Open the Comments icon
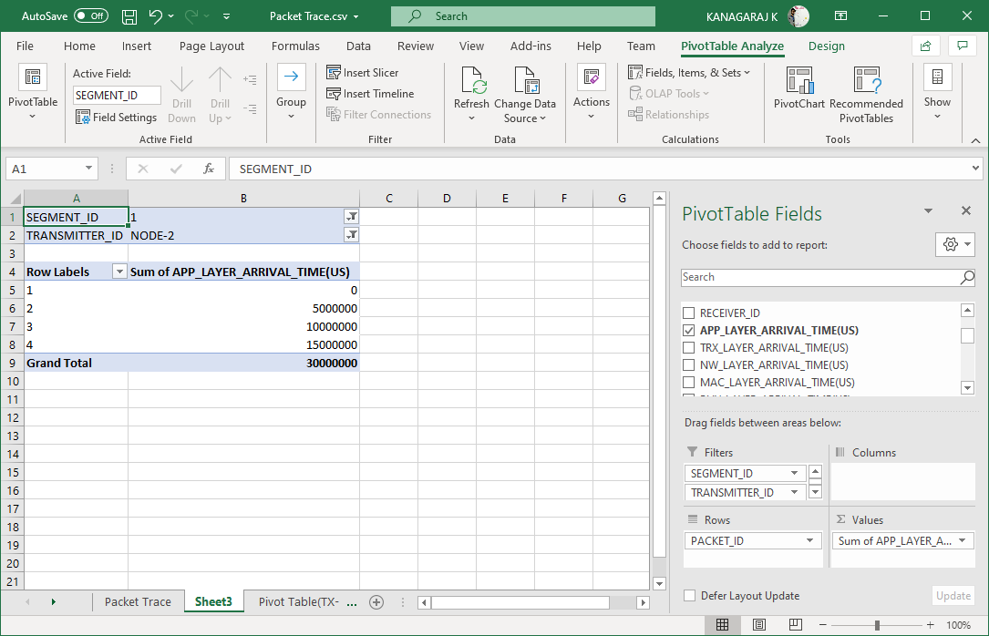 [963, 46]
